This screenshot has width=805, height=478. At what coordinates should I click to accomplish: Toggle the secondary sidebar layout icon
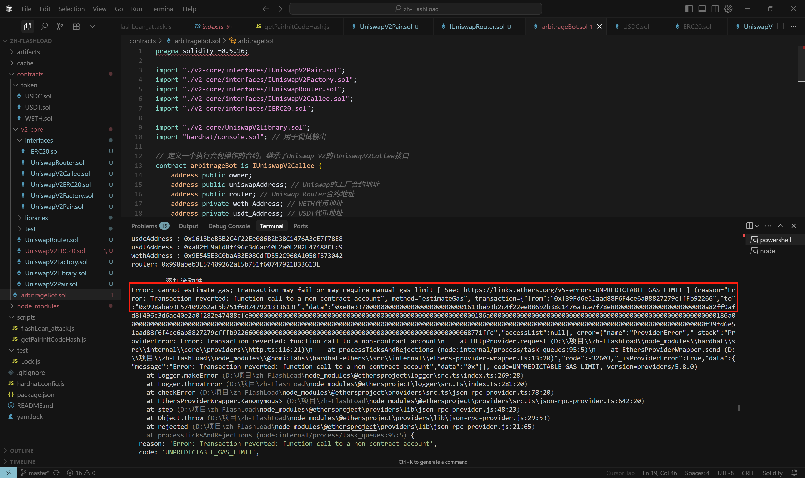click(715, 9)
